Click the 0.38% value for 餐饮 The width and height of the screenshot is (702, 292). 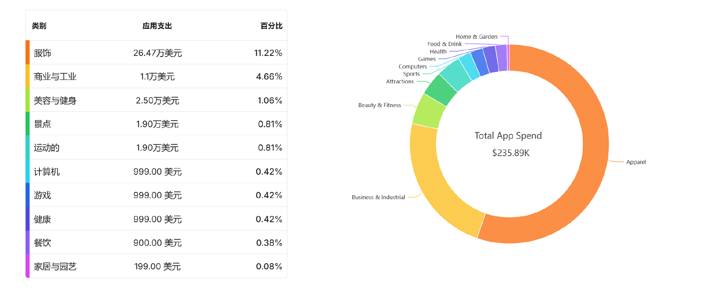pos(269,243)
